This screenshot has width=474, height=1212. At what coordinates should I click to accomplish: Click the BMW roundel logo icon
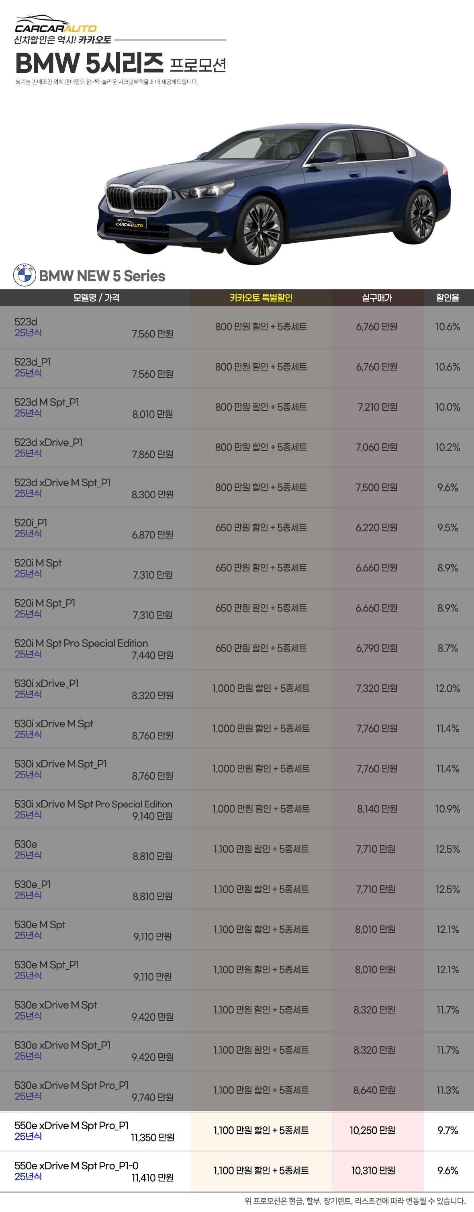tap(25, 275)
